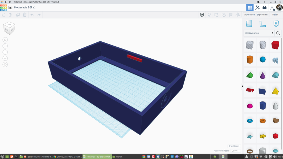Click the Duplicate and repeat tool
This screenshot has height=159, width=283.
(18, 15)
